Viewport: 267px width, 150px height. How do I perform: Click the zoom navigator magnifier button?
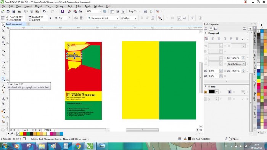tap(201, 130)
